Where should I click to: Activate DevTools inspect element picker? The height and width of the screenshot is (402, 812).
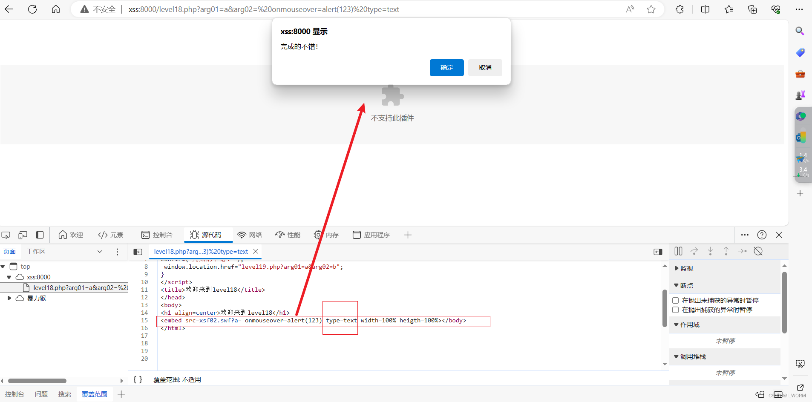pos(6,235)
